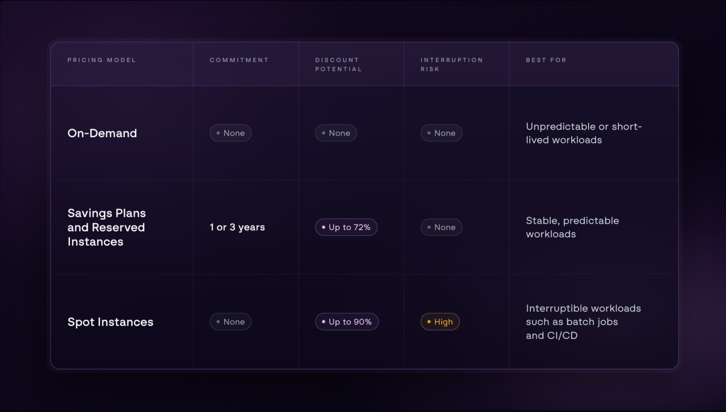Click the Interruption Risk column header

(x=452, y=64)
